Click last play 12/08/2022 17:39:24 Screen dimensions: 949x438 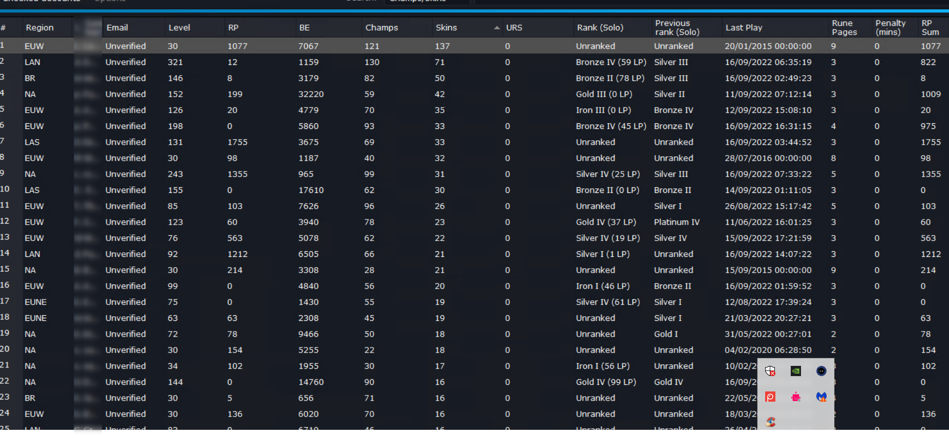pyautogui.click(x=768, y=302)
